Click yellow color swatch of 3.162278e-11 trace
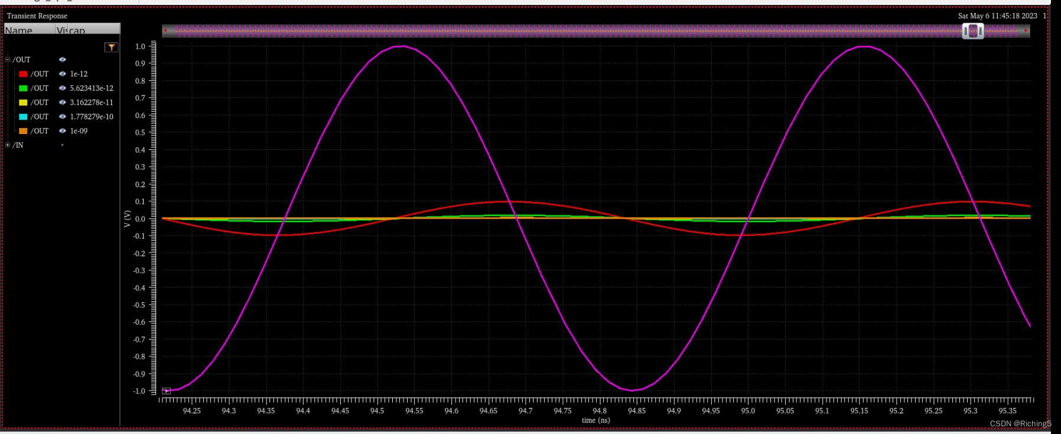The image size is (1061, 434). tap(23, 102)
